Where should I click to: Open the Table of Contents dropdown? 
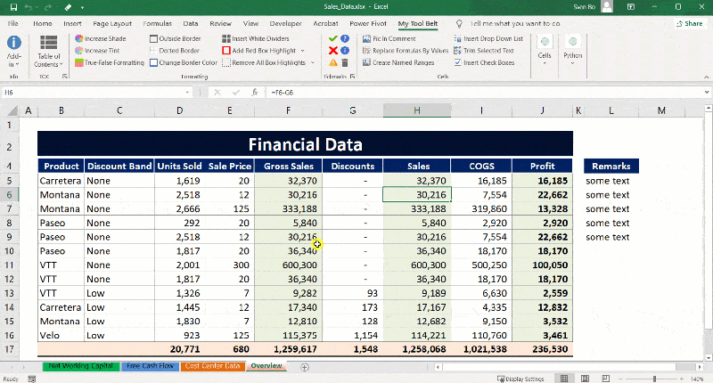tap(48, 52)
